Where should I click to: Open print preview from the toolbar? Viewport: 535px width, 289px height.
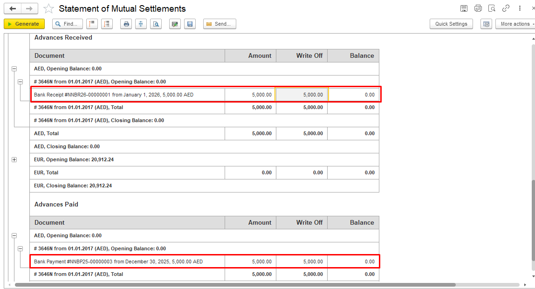click(x=156, y=24)
